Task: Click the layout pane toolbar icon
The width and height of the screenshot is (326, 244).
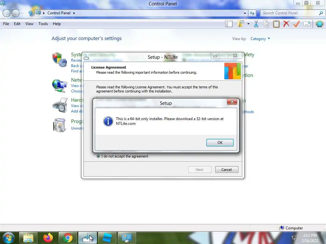Action: pos(229,24)
